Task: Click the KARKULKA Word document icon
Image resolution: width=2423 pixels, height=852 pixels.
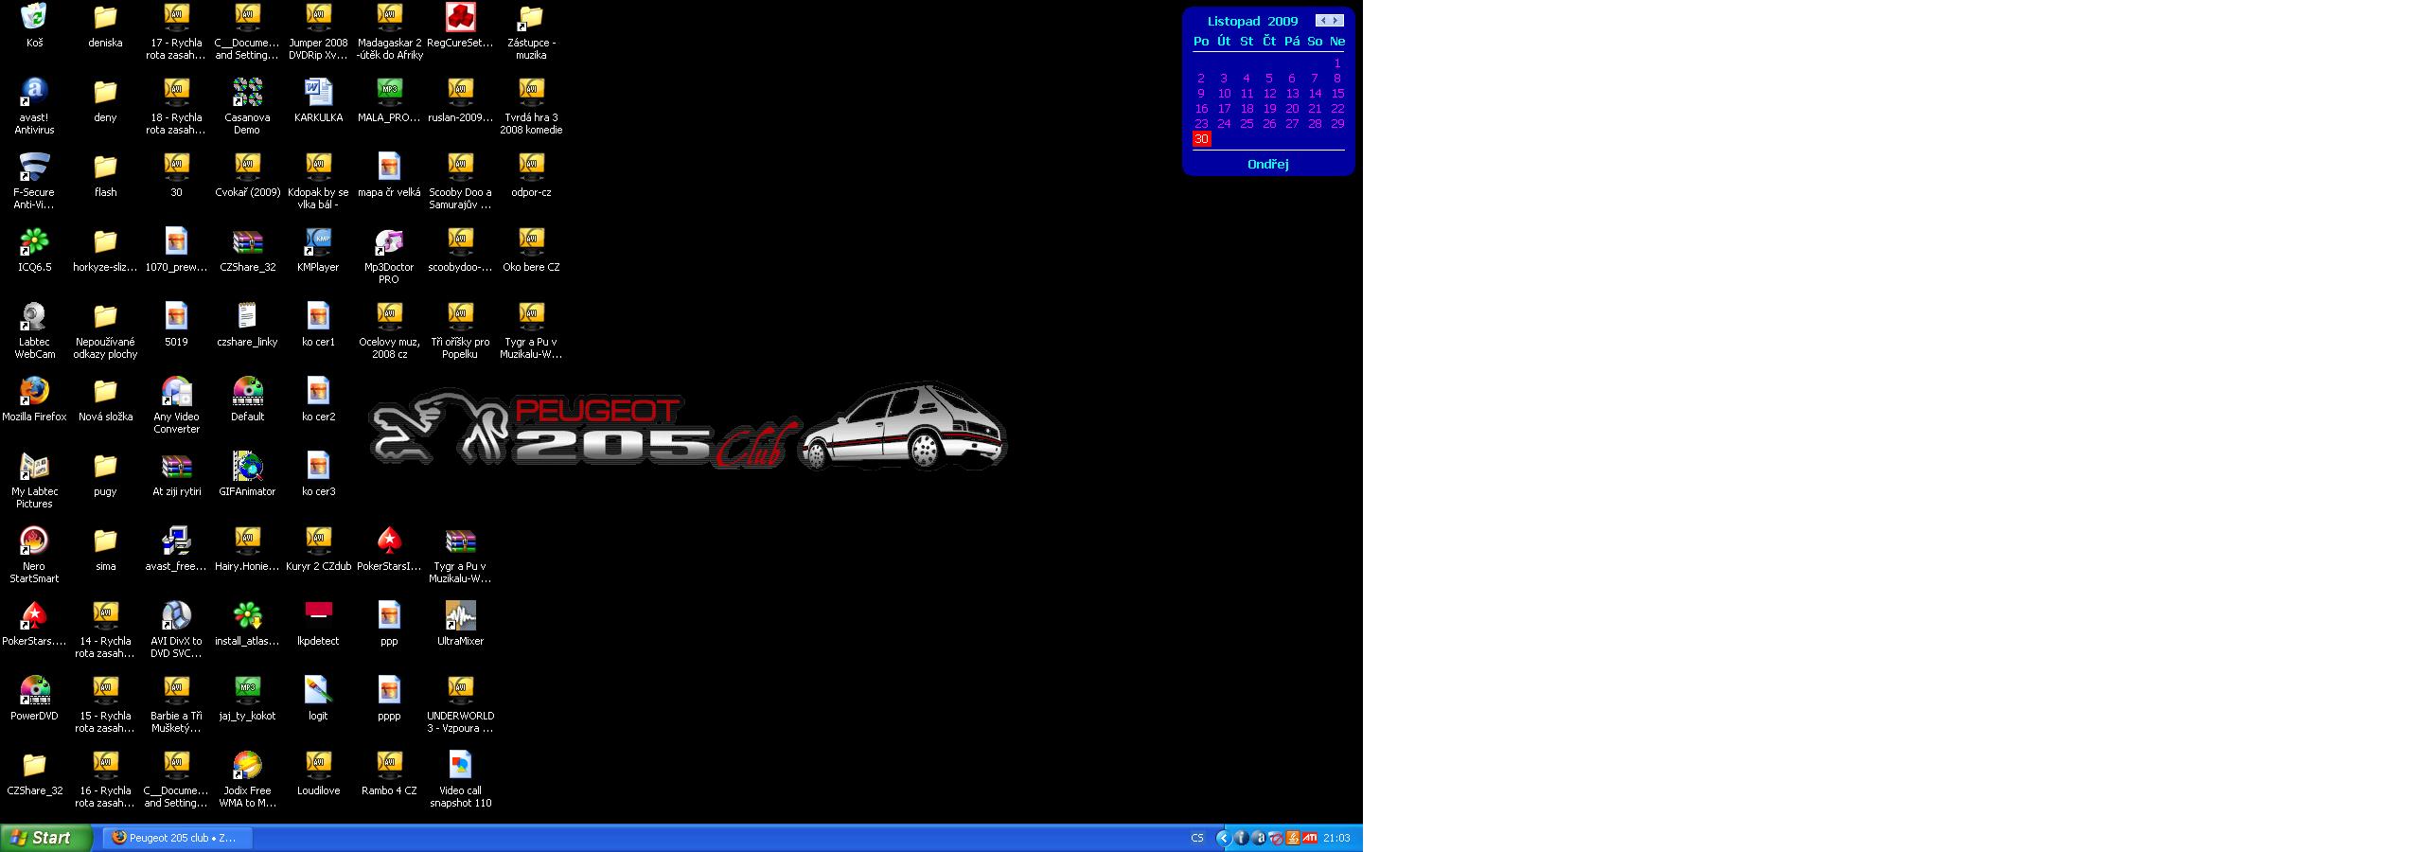Action: click(x=318, y=92)
